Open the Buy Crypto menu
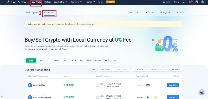The width and height of the screenshot is (208, 99). [x=36, y=2]
